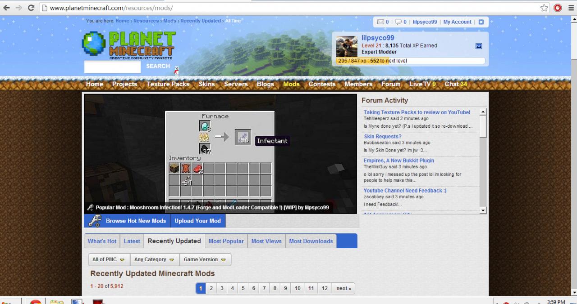Image resolution: width=577 pixels, height=304 pixels.
Task: Open the All of PMC dropdown
Action: click(x=108, y=259)
